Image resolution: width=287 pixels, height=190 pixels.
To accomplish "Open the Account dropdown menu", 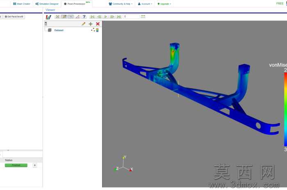I will pos(145,4).
